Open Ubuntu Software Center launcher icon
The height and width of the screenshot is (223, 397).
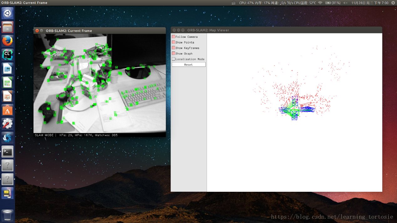(x=8, y=110)
